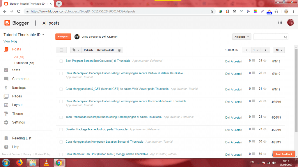The height and width of the screenshot is (167, 298).
Task: Check the Button Horizontal post checkbox
Action: coord(61,101)
